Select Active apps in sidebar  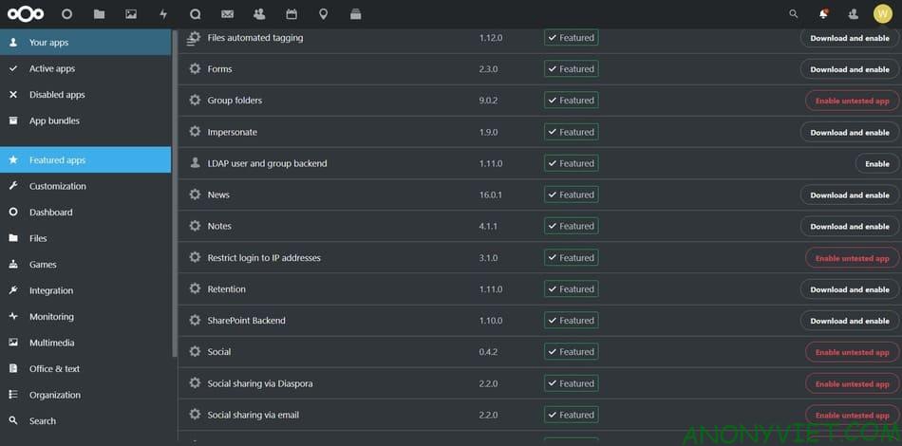coord(51,69)
